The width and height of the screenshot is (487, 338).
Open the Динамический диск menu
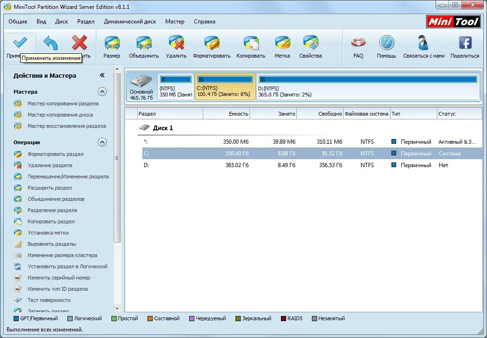(x=130, y=22)
